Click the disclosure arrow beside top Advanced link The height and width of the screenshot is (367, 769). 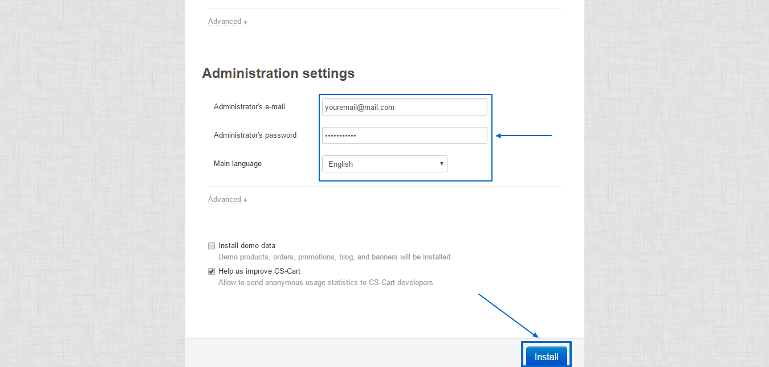(245, 21)
